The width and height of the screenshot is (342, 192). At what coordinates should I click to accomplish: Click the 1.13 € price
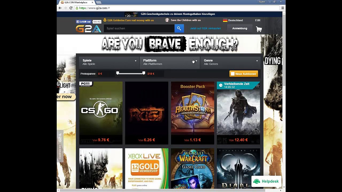pyautogui.click(x=195, y=140)
